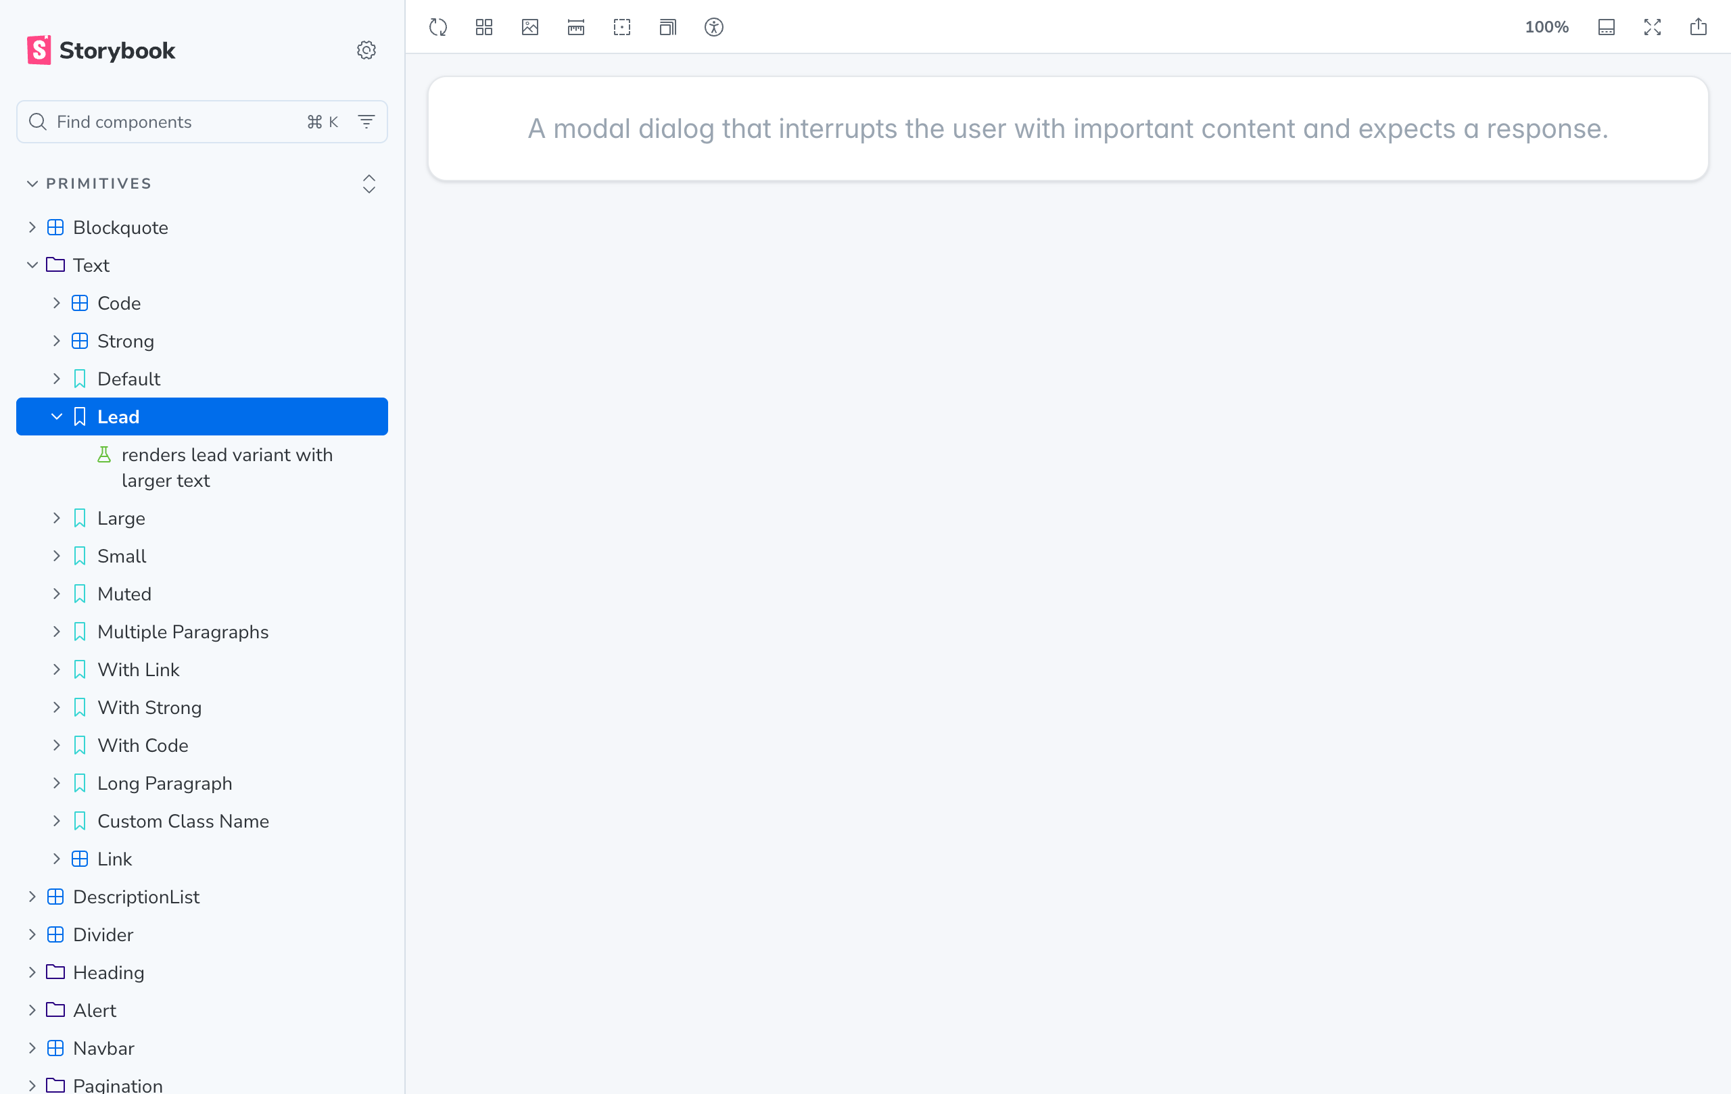Toggle the grid overlay icon
The width and height of the screenshot is (1731, 1094).
483,27
